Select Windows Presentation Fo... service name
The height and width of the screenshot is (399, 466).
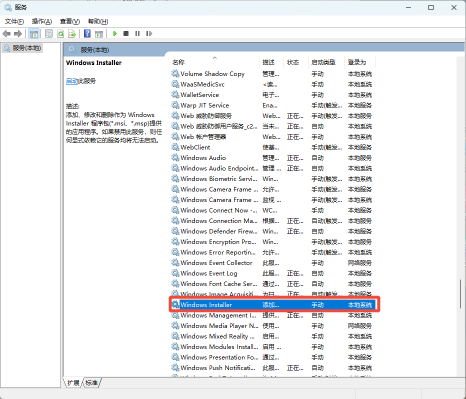coord(219,357)
